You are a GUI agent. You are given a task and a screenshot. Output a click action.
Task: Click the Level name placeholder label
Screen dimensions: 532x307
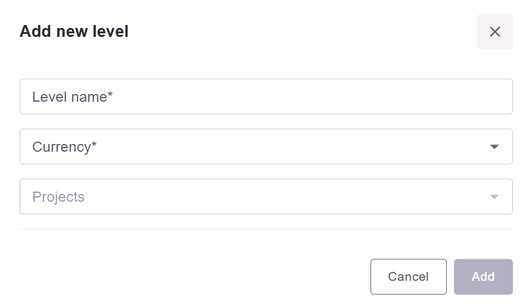(x=72, y=97)
